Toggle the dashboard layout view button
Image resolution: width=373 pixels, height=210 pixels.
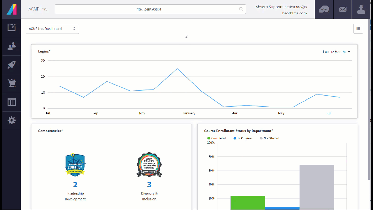click(358, 29)
